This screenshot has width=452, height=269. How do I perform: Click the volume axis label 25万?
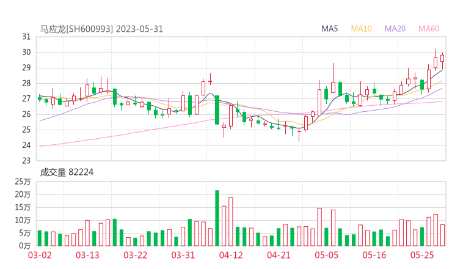point(23,182)
